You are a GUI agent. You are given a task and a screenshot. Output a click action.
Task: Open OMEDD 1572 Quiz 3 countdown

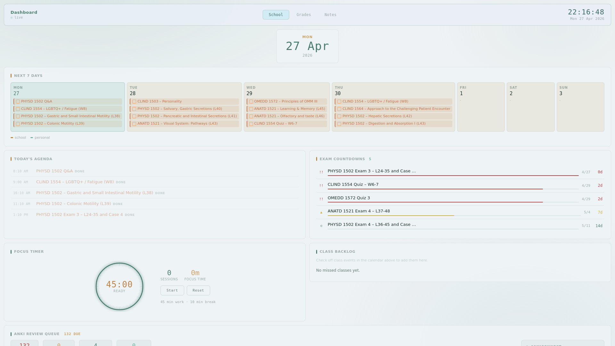click(460, 199)
